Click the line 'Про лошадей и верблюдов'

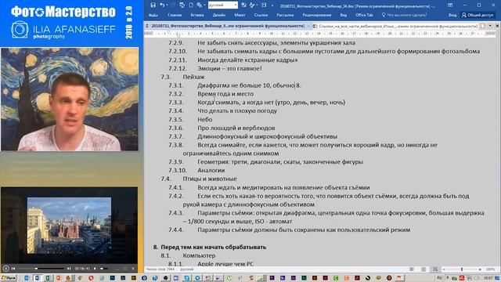pos(236,128)
